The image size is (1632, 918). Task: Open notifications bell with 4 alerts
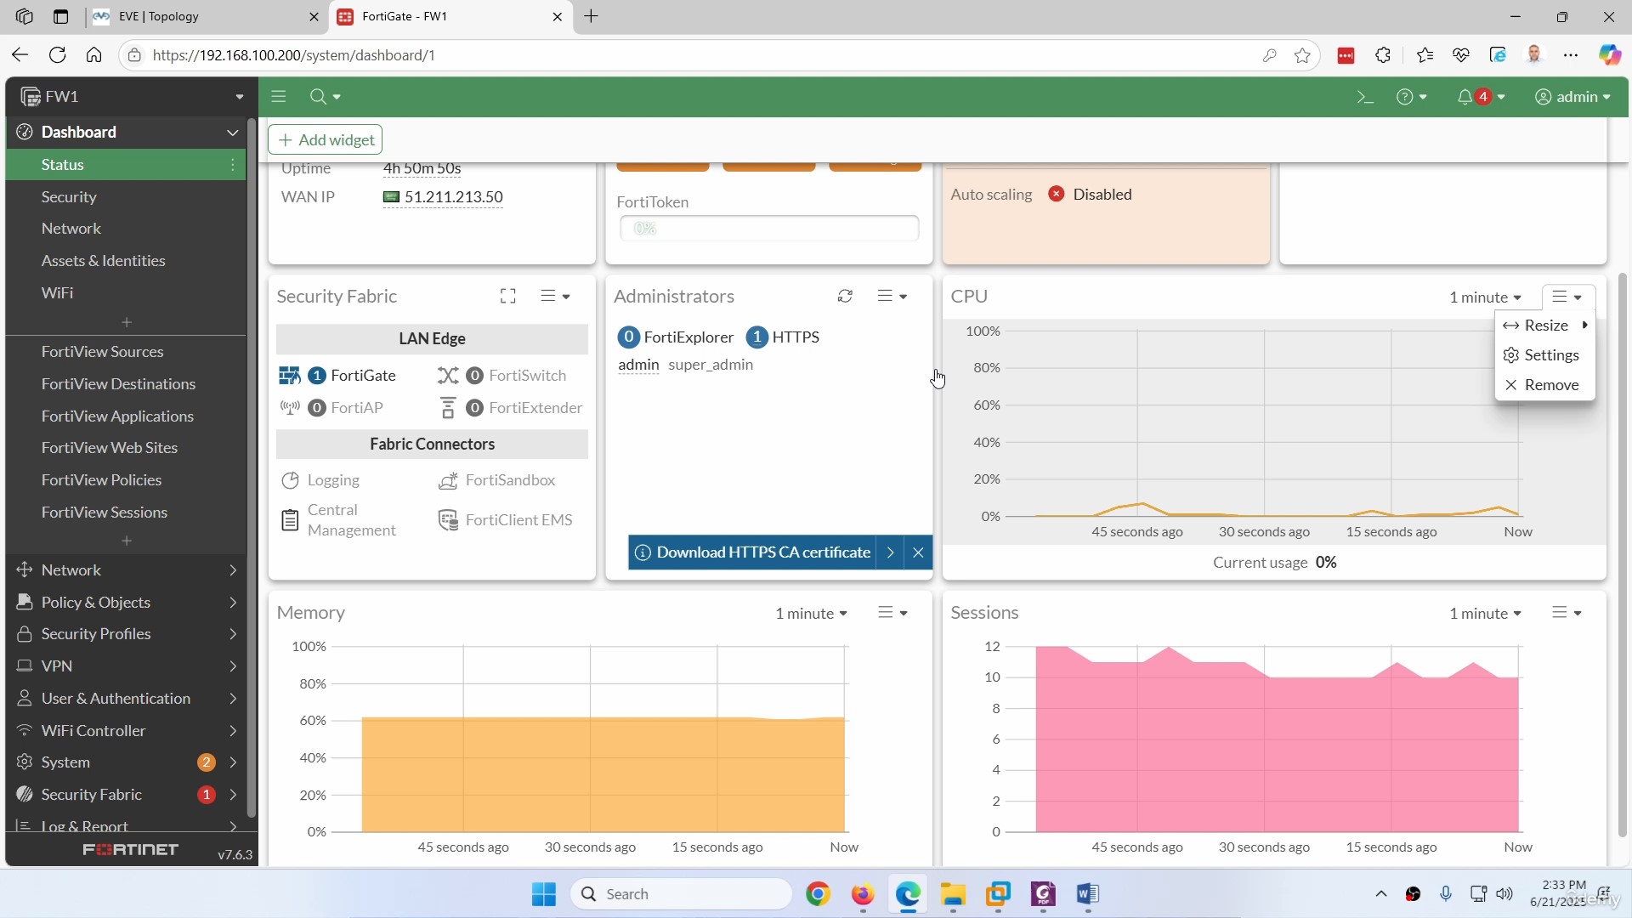click(1481, 97)
